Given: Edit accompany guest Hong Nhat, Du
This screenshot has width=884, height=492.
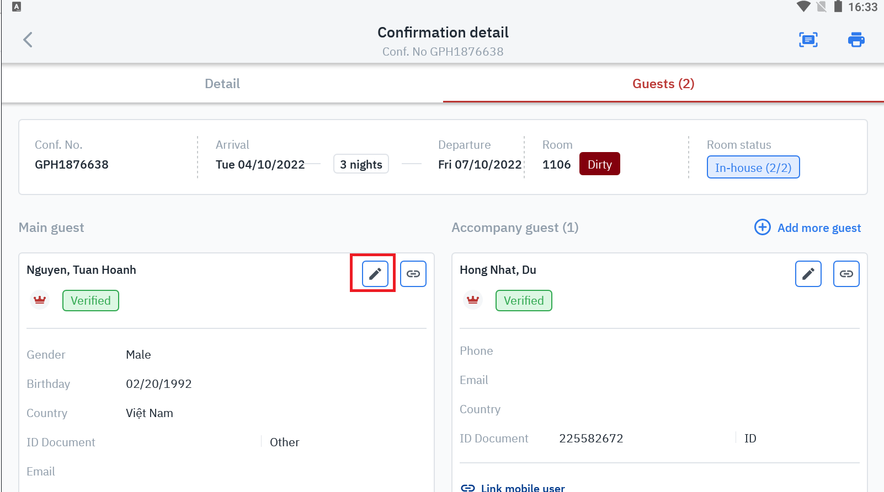Looking at the screenshot, I should tap(808, 274).
